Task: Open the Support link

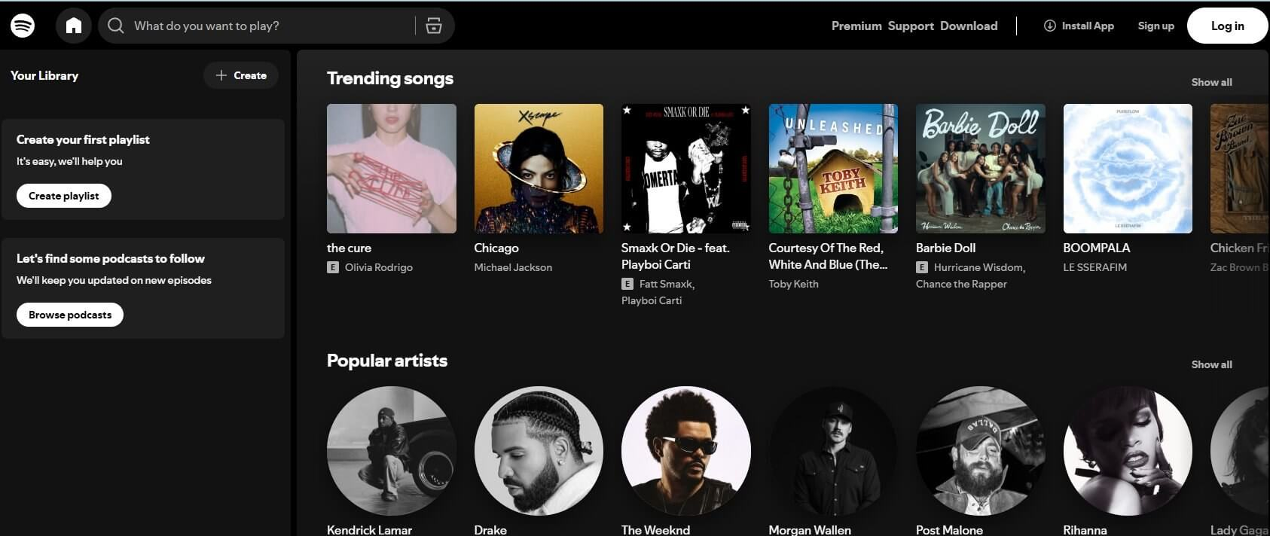Action: [x=911, y=26]
